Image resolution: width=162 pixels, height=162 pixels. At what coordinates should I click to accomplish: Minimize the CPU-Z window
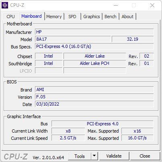click(x=116, y=5)
